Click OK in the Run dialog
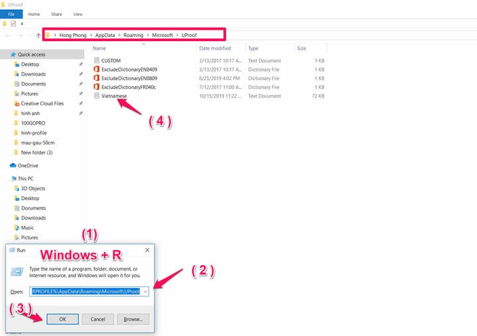Screen dimensions: 477x336 pos(63,319)
